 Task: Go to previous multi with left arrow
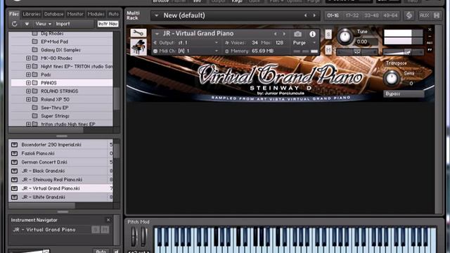tap(306, 15)
